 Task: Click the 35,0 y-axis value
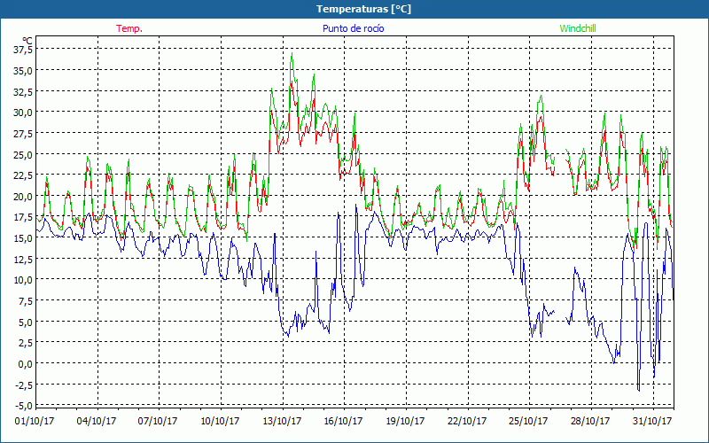pos(23,71)
